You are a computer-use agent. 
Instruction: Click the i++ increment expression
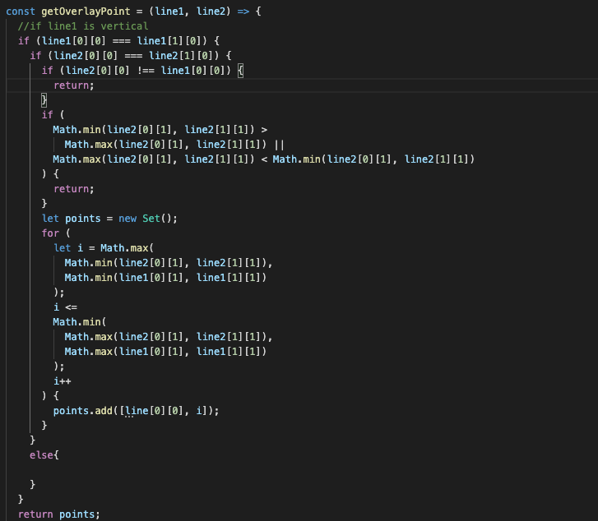[x=63, y=381]
